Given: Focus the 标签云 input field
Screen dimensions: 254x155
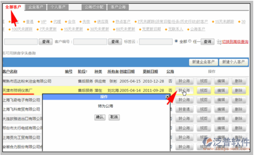Looking at the screenshot, I should (x=156, y=42).
